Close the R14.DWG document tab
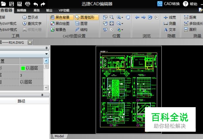 (30, 42)
